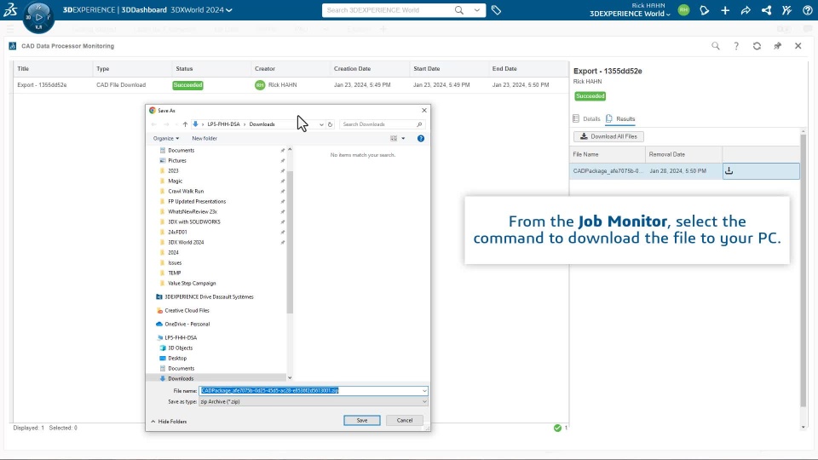Click Downloads breadcrumb in address bar
Image resolution: width=818 pixels, height=460 pixels.
pos(262,124)
